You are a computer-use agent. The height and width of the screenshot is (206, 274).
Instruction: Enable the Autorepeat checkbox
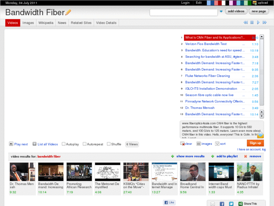(84, 144)
